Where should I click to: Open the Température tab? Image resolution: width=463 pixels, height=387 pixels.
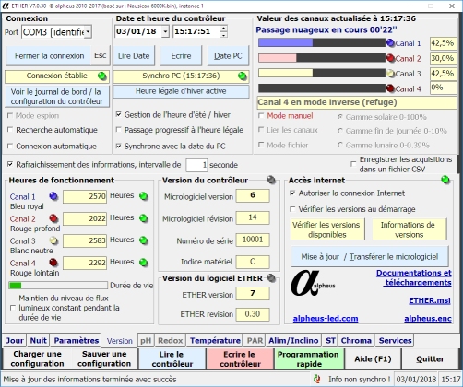pyautogui.click(x=215, y=341)
